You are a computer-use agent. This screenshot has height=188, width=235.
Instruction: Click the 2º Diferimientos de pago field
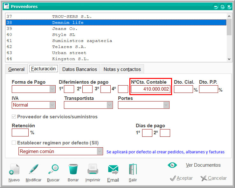pyautogui.click(x=87, y=89)
